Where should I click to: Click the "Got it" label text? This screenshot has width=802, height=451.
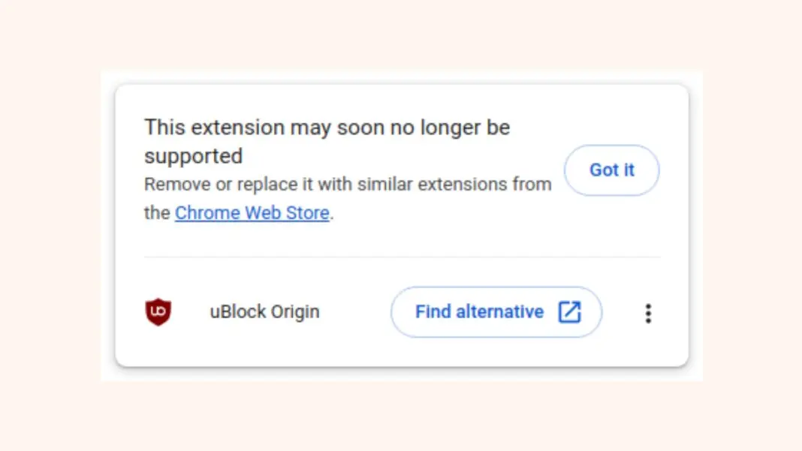612,170
